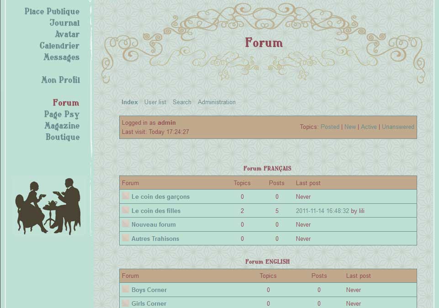
Task: Open Le coin des garçons forum
Action: (x=160, y=197)
